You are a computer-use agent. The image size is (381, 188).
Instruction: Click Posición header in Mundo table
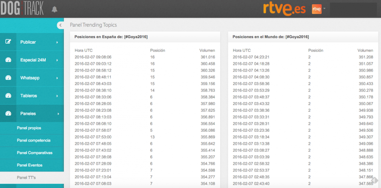tap(316, 50)
